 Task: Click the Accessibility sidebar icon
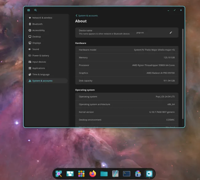pyautogui.click(x=30, y=30)
